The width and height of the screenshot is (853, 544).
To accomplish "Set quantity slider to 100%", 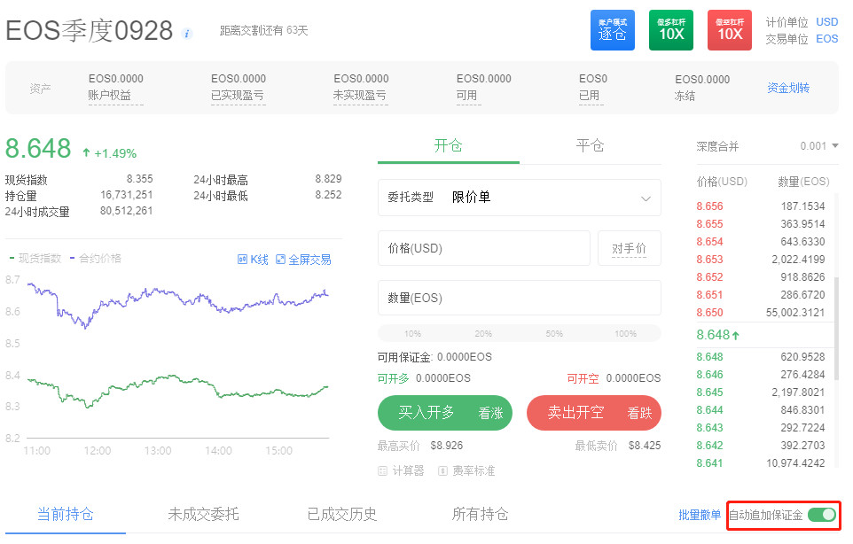I will (x=626, y=334).
